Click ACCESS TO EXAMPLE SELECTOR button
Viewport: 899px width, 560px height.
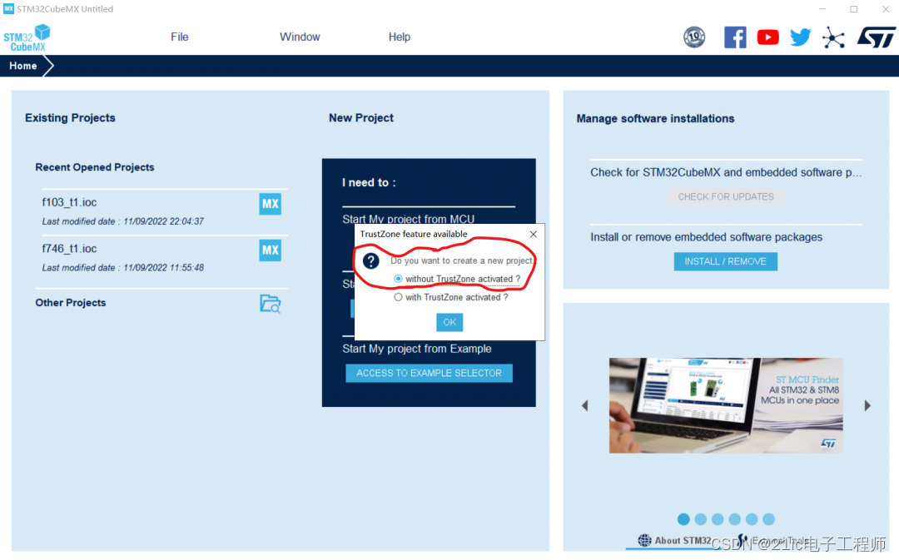click(429, 373)
